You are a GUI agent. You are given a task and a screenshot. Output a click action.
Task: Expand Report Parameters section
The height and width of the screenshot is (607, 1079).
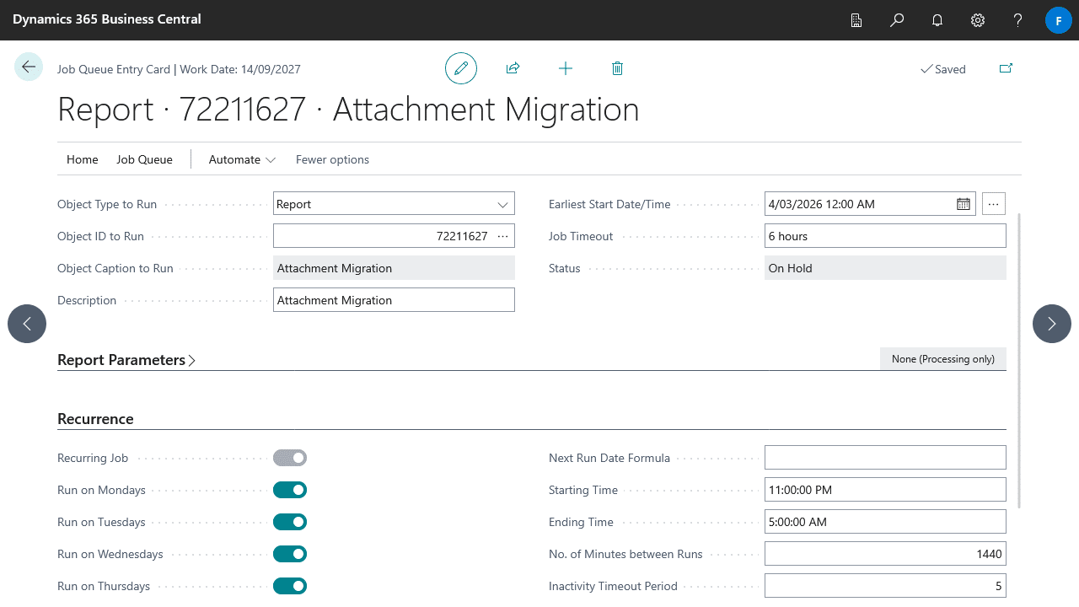coord(126,360)
